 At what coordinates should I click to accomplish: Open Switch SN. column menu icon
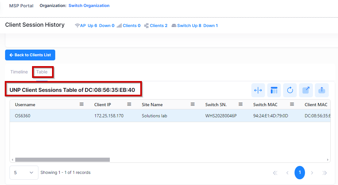point(241,104)
